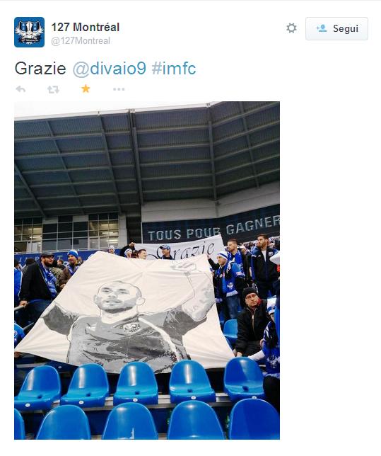This screenshot has width=381, height=456.
Task: Open the attached stadium photo
Action: click(x=147, y=270)
